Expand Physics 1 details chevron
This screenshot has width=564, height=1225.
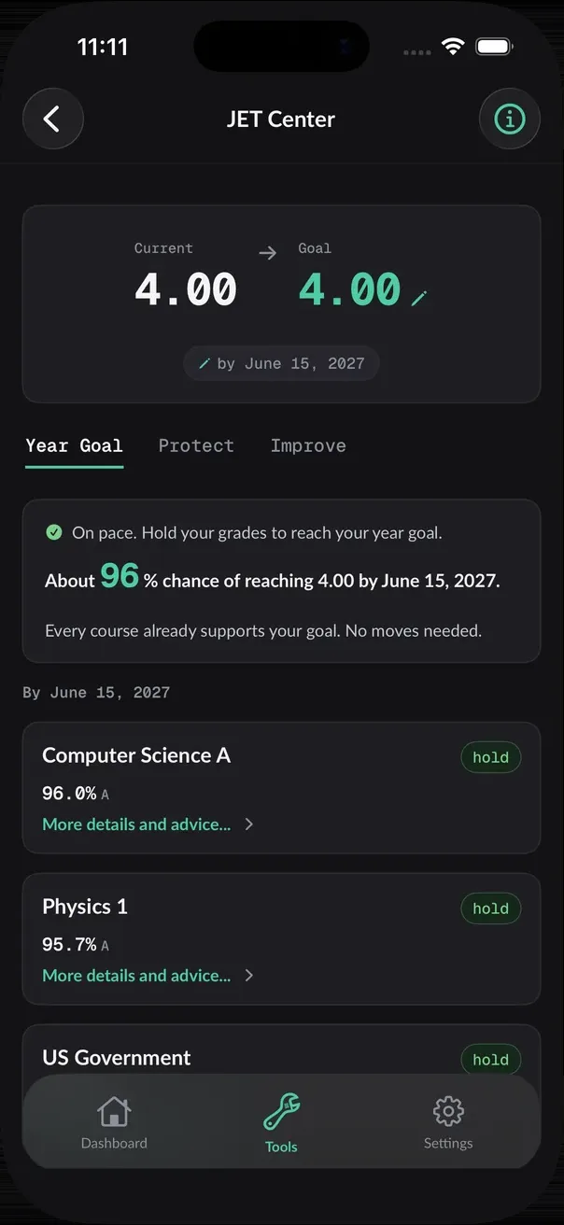[248, 976]
